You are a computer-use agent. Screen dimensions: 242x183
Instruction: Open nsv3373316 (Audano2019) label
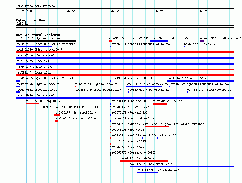point(129,141)
